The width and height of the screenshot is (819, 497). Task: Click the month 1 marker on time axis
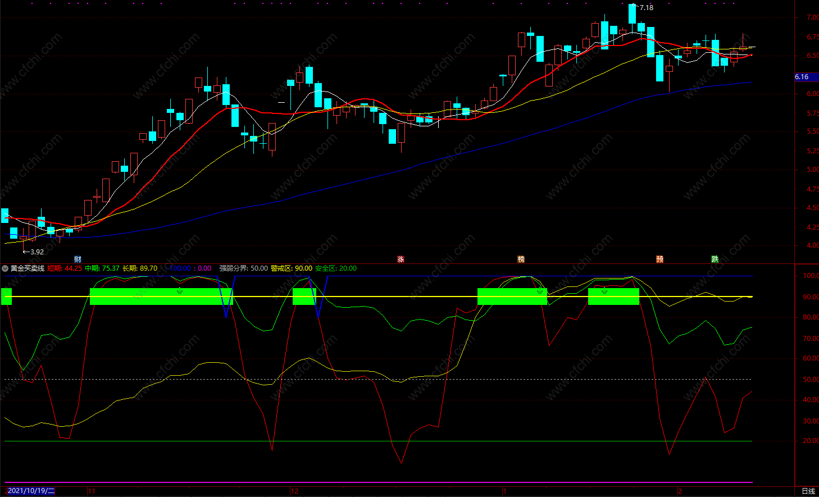point(504,491)
